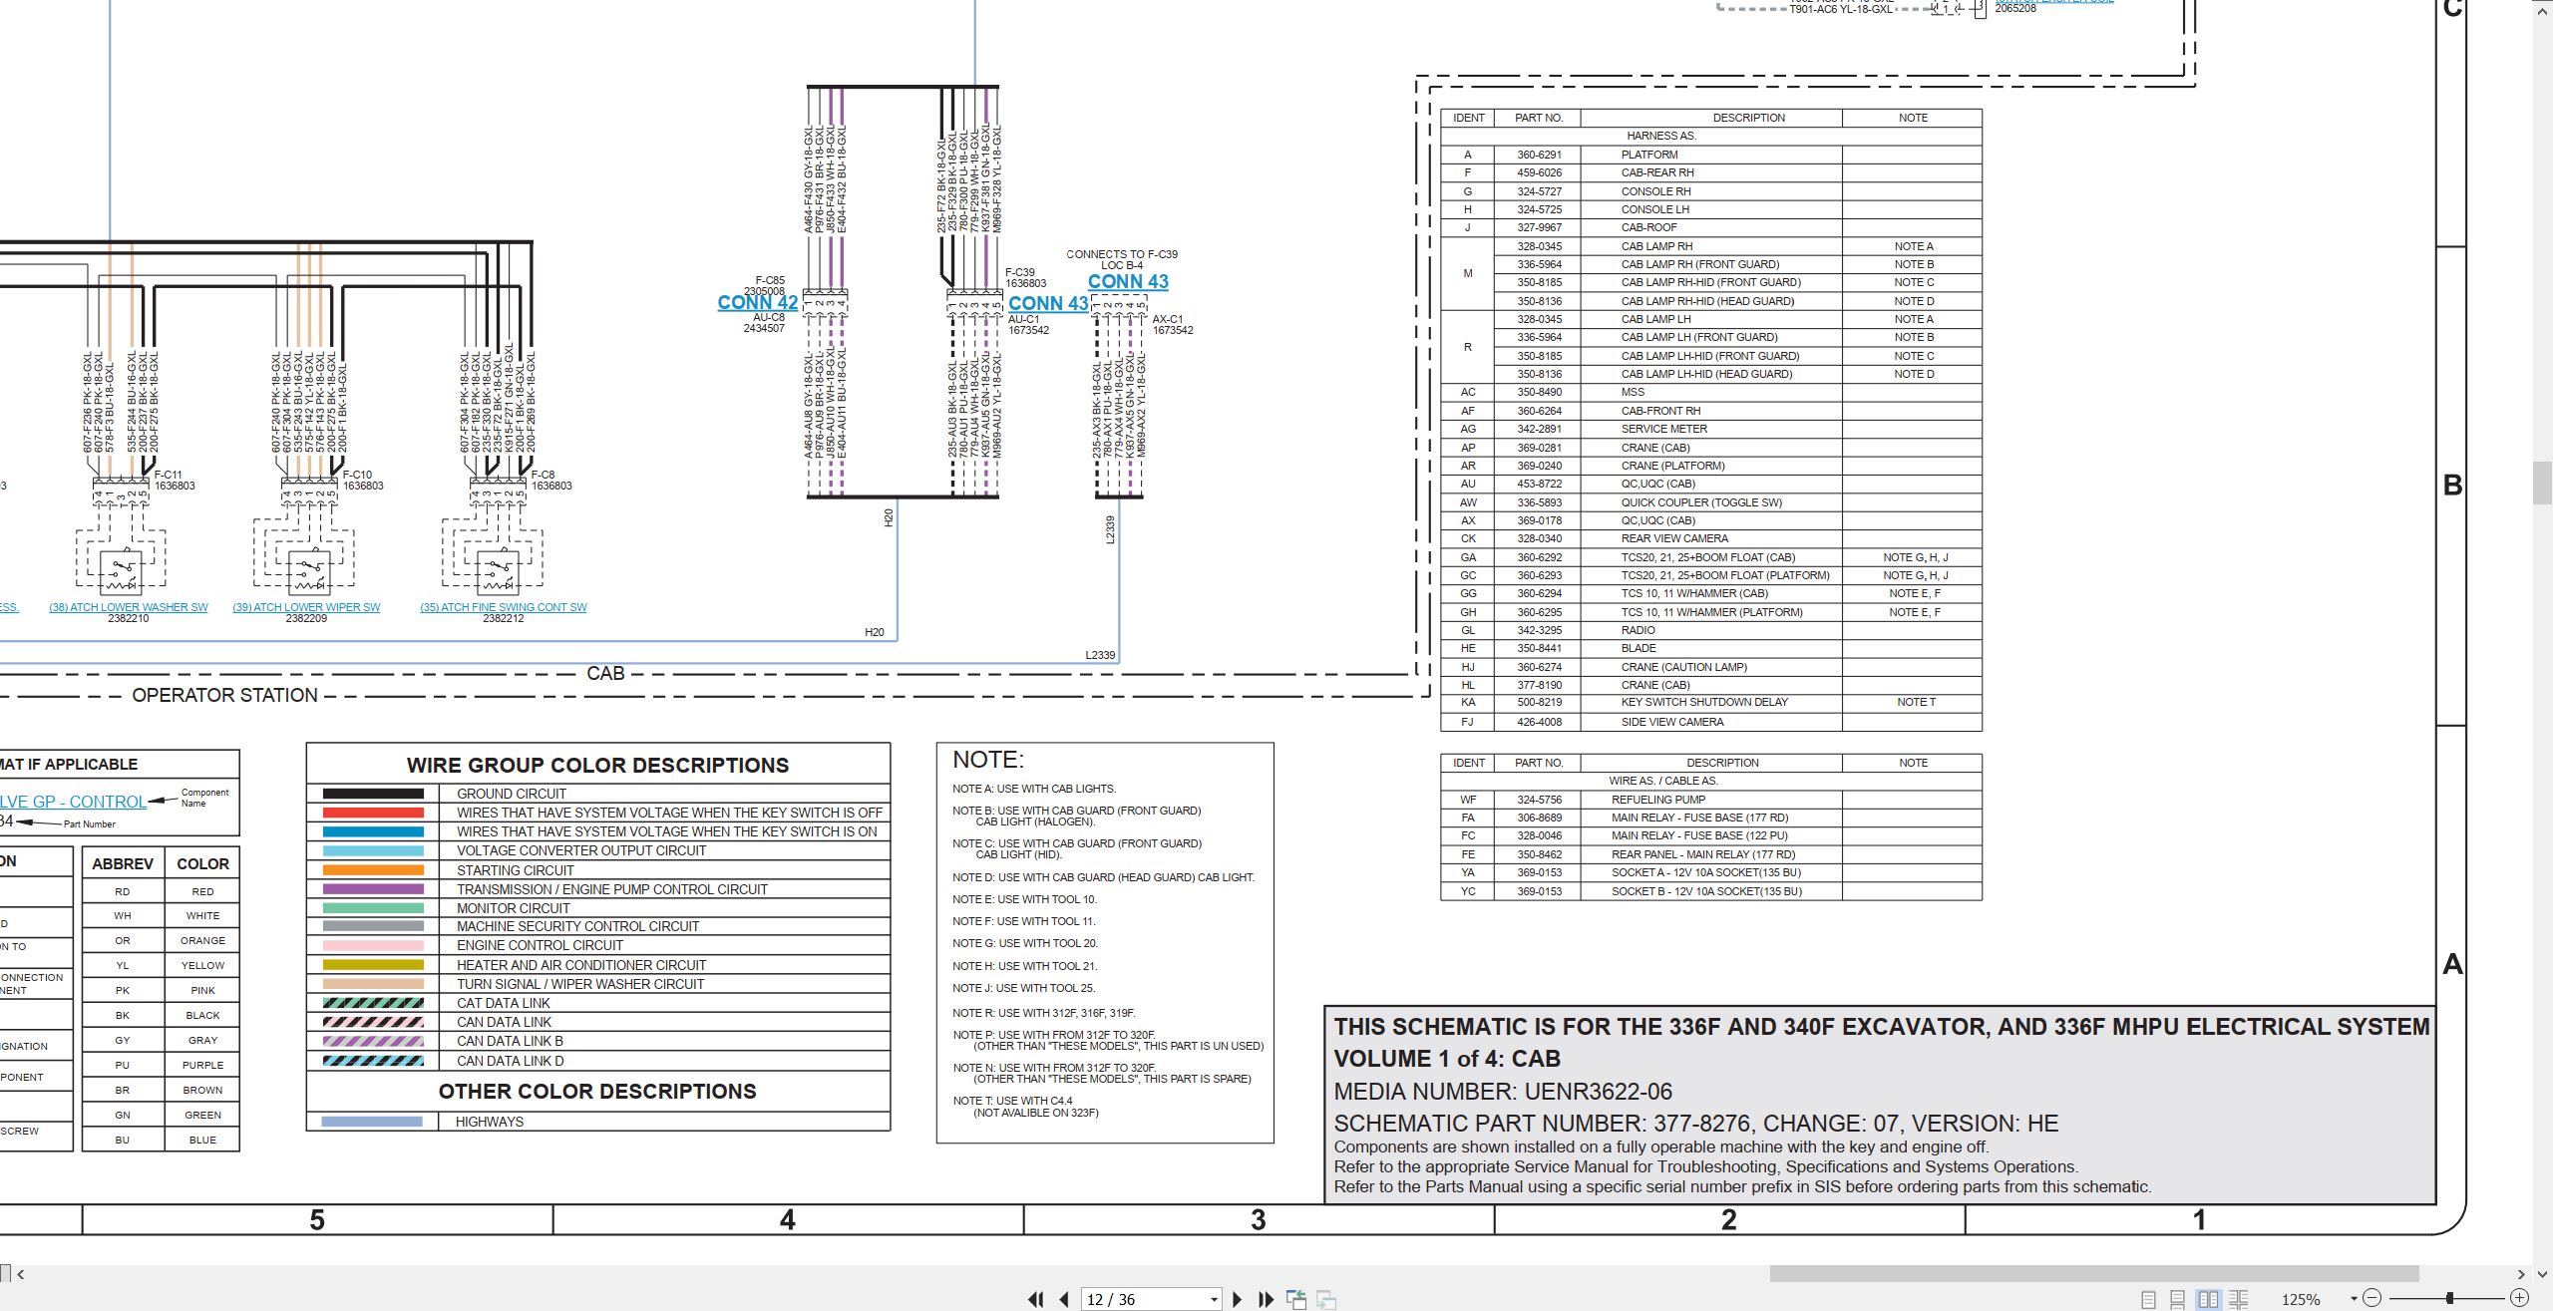
Task: Click the green MONITOR CIRCUIT swatch
Action: [373, 908]
